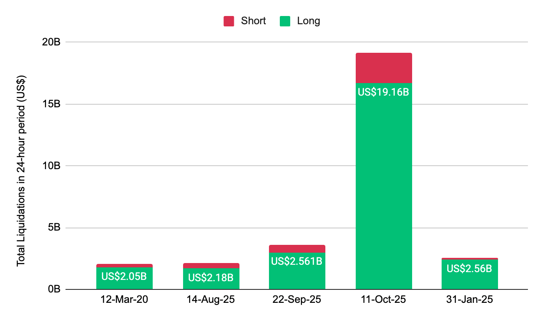Image resolution: width=544 pixels, height=321 pixels.
Task: Select the red Short segment for 11-Oct-25
Action: click(383, 68)
